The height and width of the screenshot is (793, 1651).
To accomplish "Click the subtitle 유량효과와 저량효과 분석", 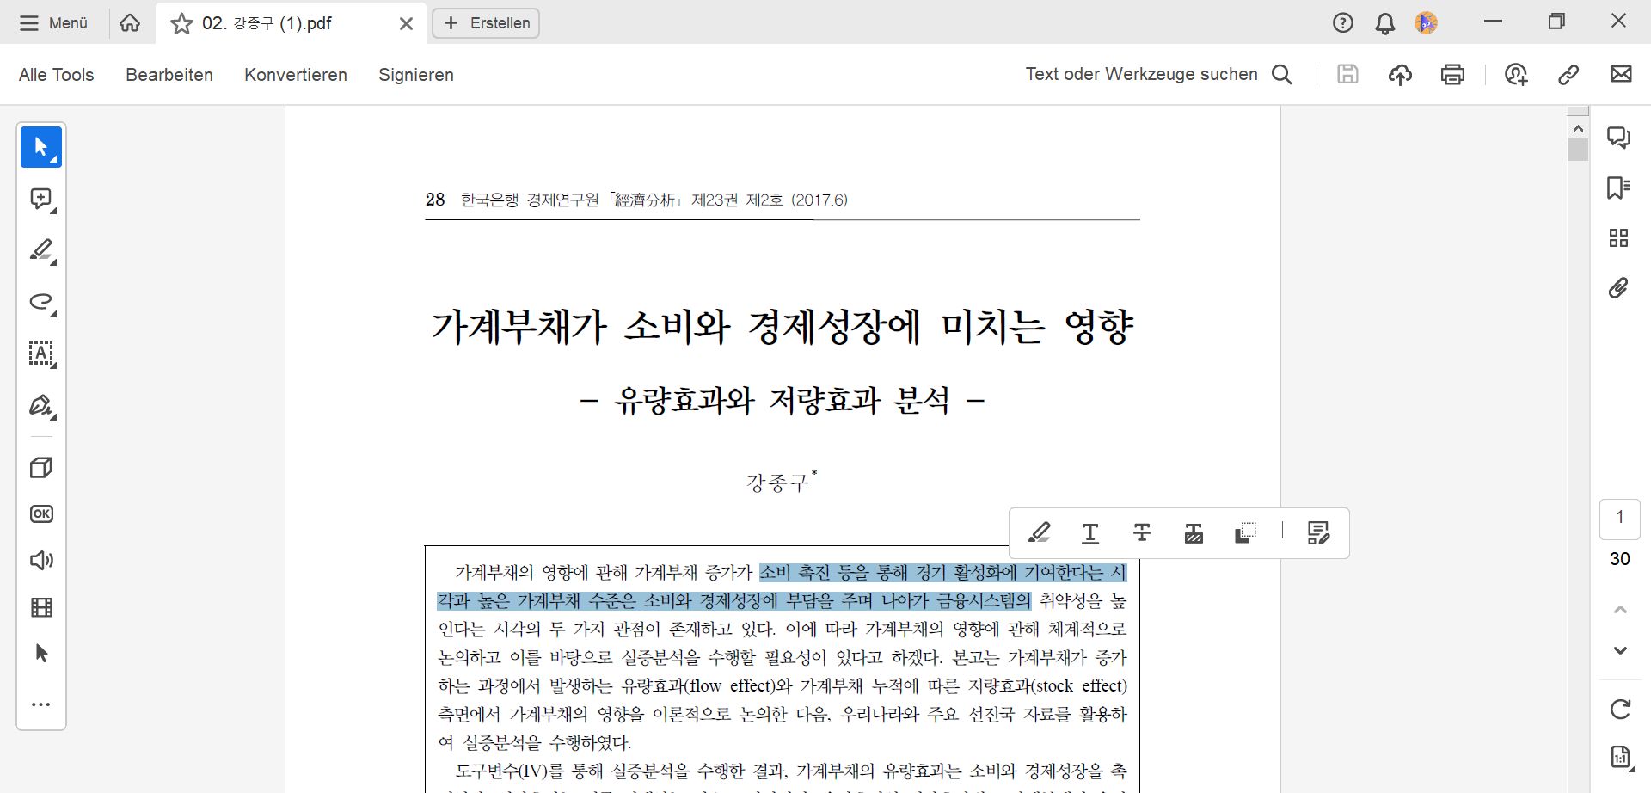I will pyautogui.click(x=783, y=400).
